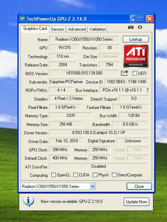Minimize the GPU-Z window
The width and height of the screenshot is (167, 222).
134,19
